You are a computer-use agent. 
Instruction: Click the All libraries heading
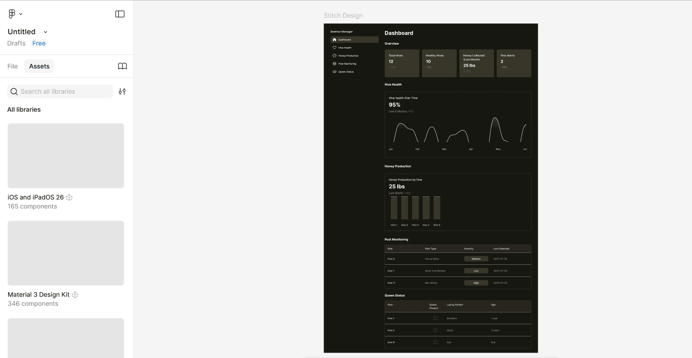tap(24, 109)
